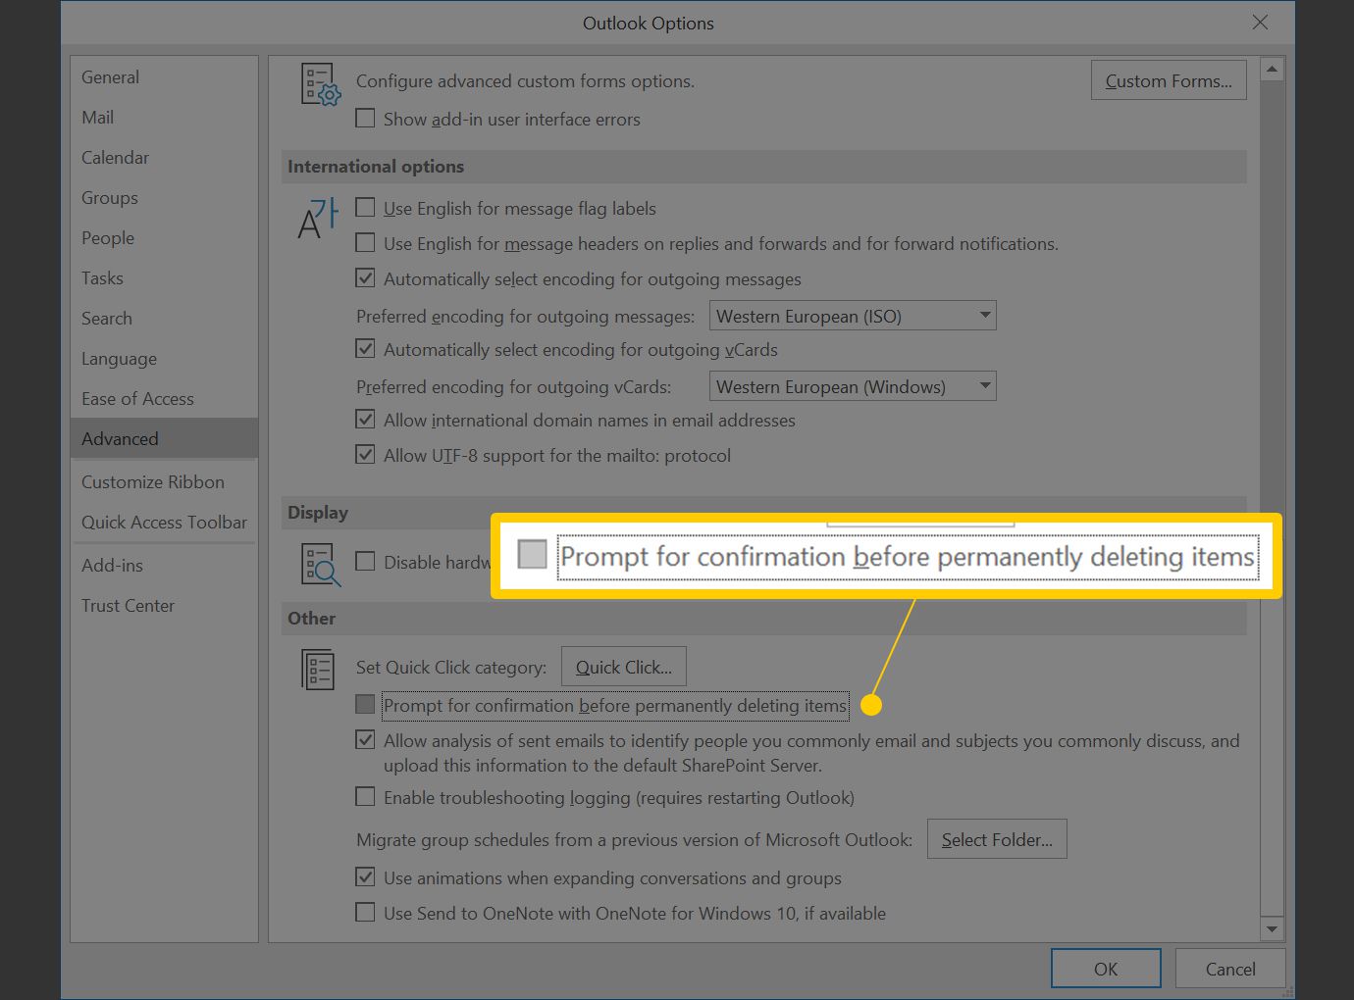Toggle Allow international domain names in email addresses

pyautogui.click(x=365, y=420)
